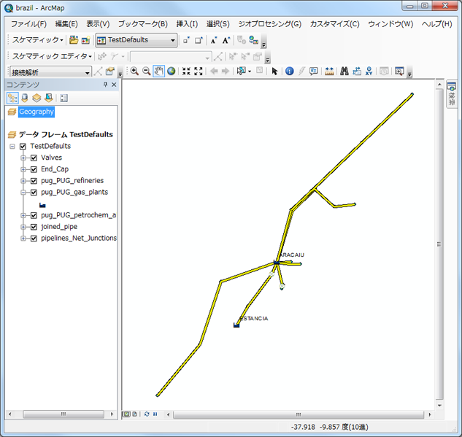Select the Identify info tool
The image size is (462, 437).
click(x=289, y=71)
